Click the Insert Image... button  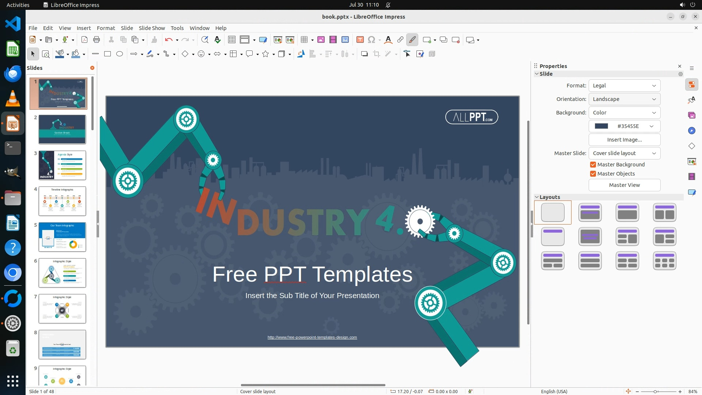coord(624,140)
